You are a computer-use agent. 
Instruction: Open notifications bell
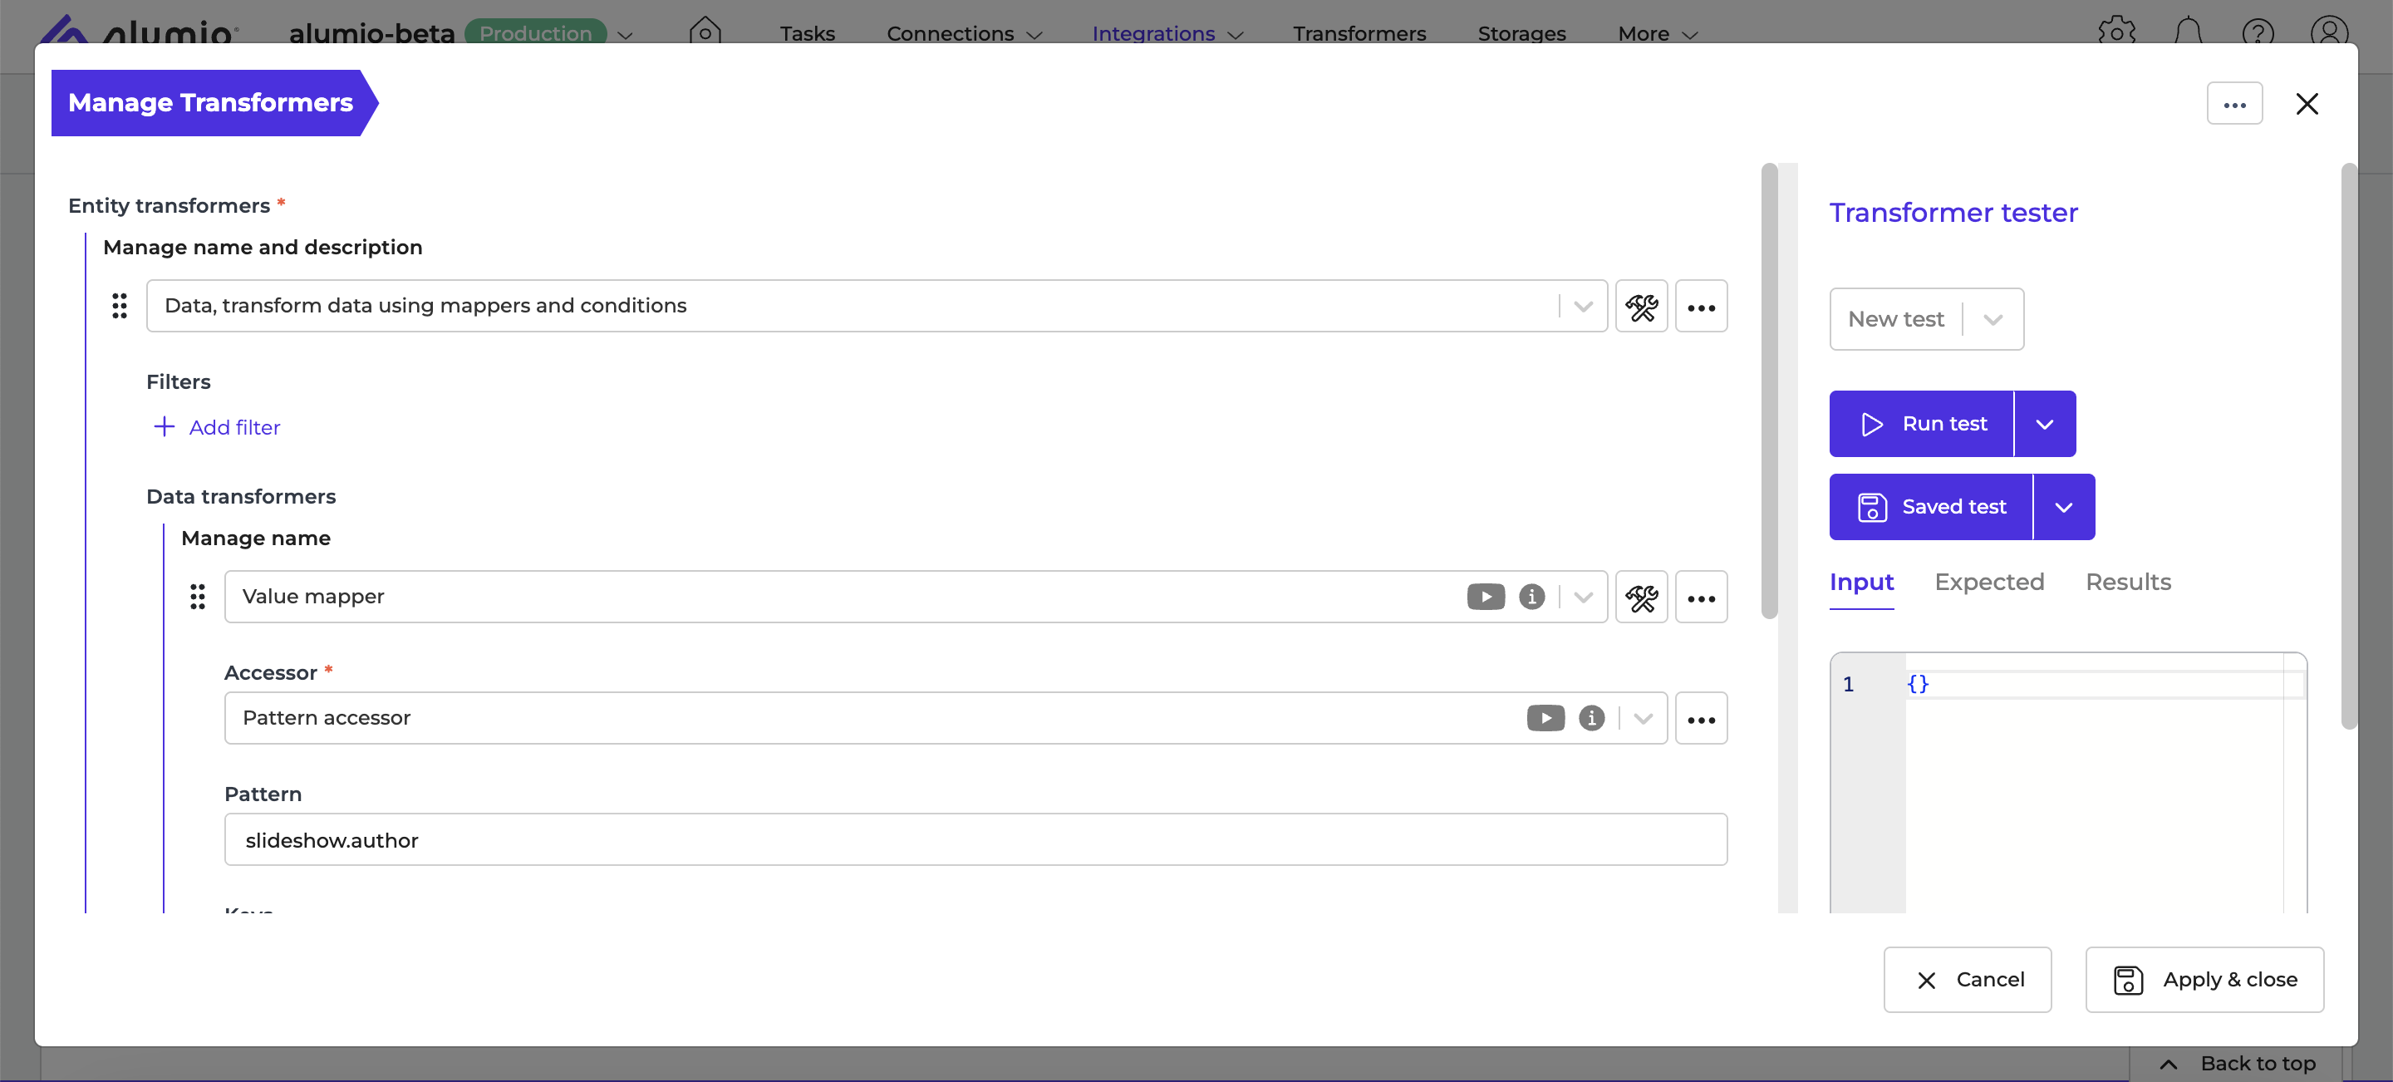[2187, 32]
